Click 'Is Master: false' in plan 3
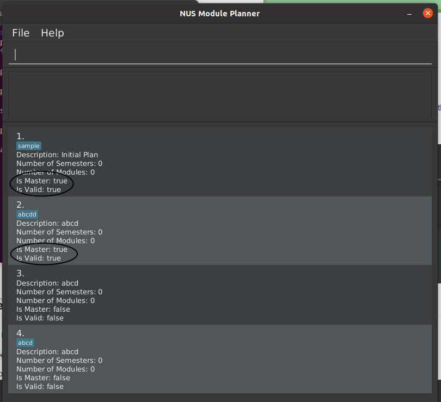 point(43,310)
